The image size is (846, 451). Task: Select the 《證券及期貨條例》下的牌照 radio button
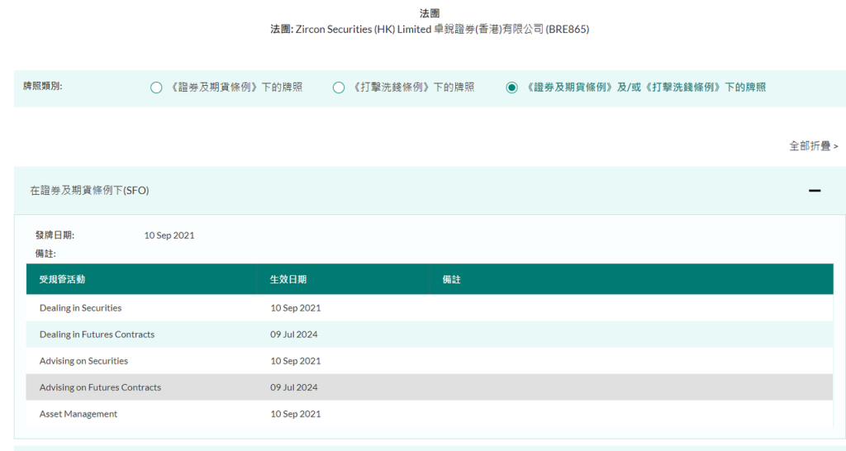[156, 88]
